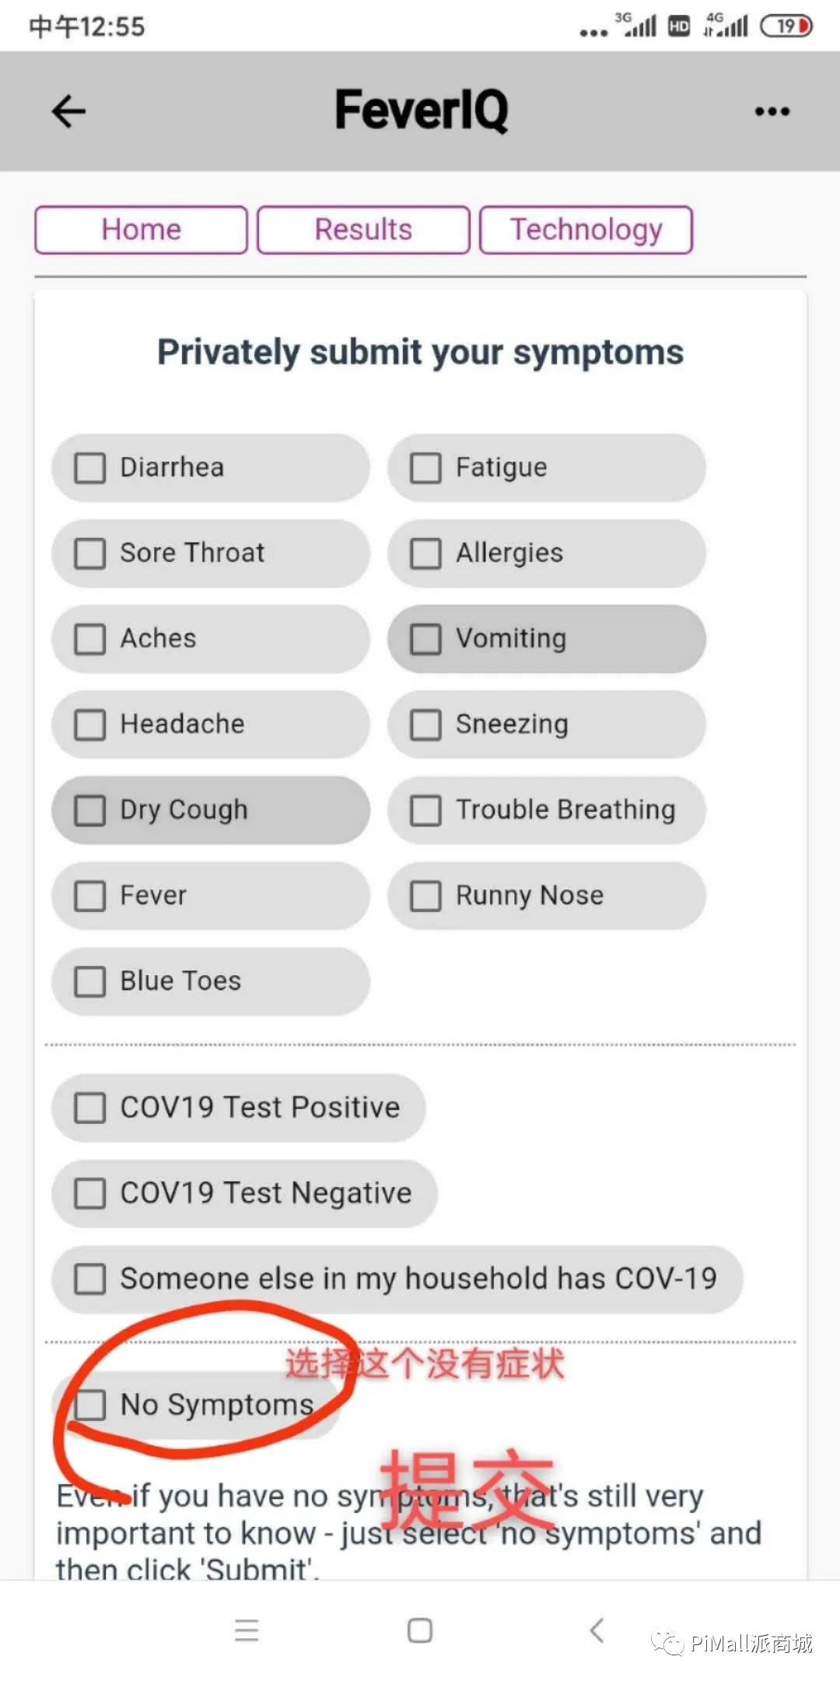Viewport: 840px width, 1681px height.
Task: Open the Results tab
Action: click(363, 230)
